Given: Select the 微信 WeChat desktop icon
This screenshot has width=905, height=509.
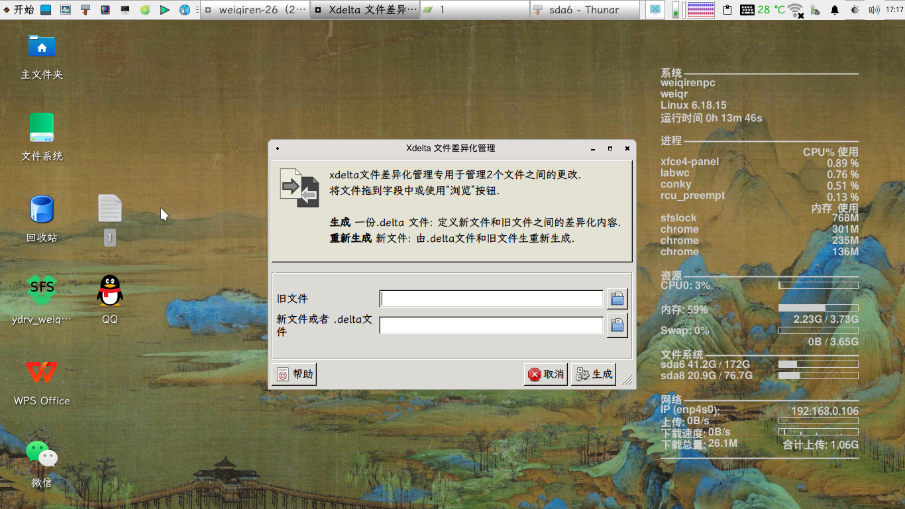Looking at the screenshot, I should [x=42, y=464].
